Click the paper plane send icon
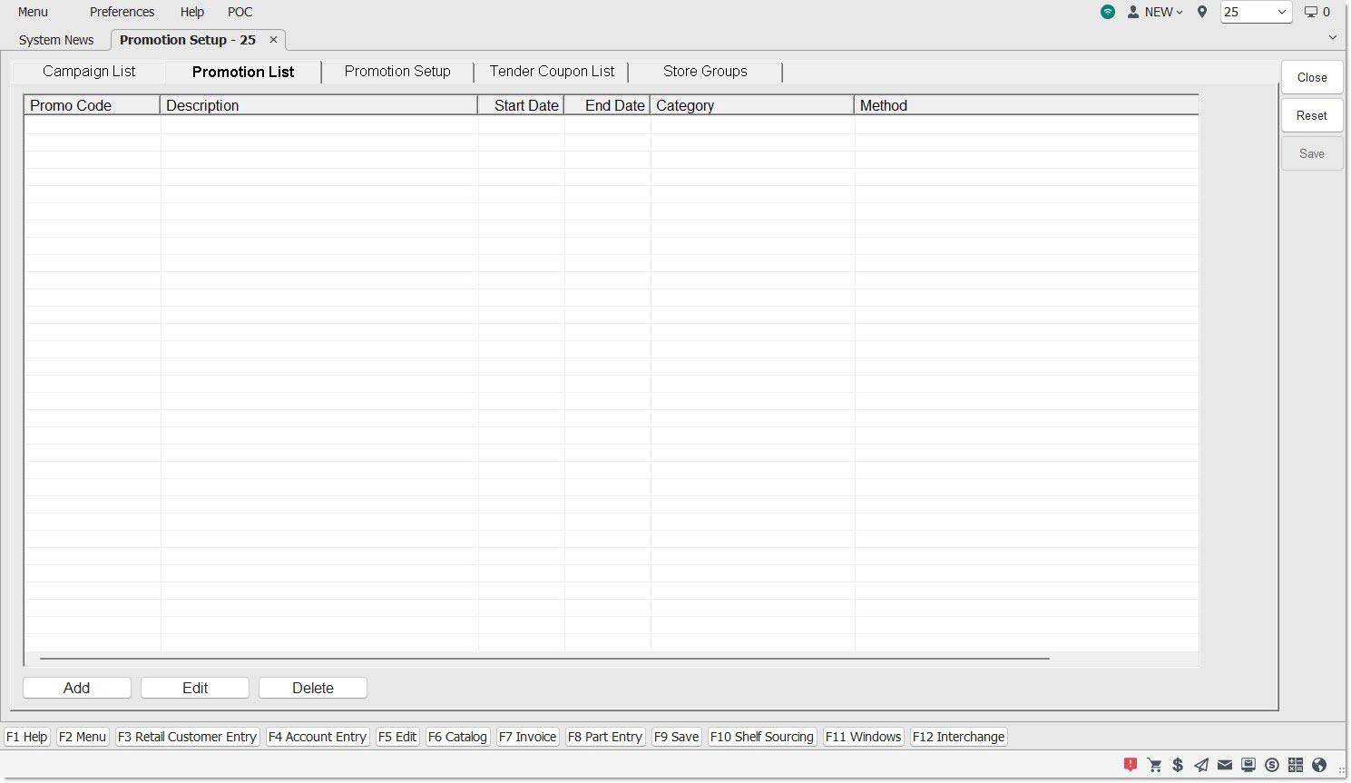1351x783 pixels. point(1201,765)
